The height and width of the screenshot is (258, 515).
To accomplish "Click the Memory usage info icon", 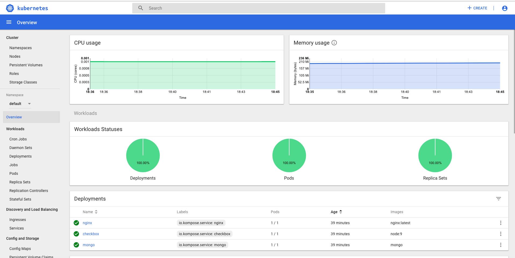I will pos(334,43).
